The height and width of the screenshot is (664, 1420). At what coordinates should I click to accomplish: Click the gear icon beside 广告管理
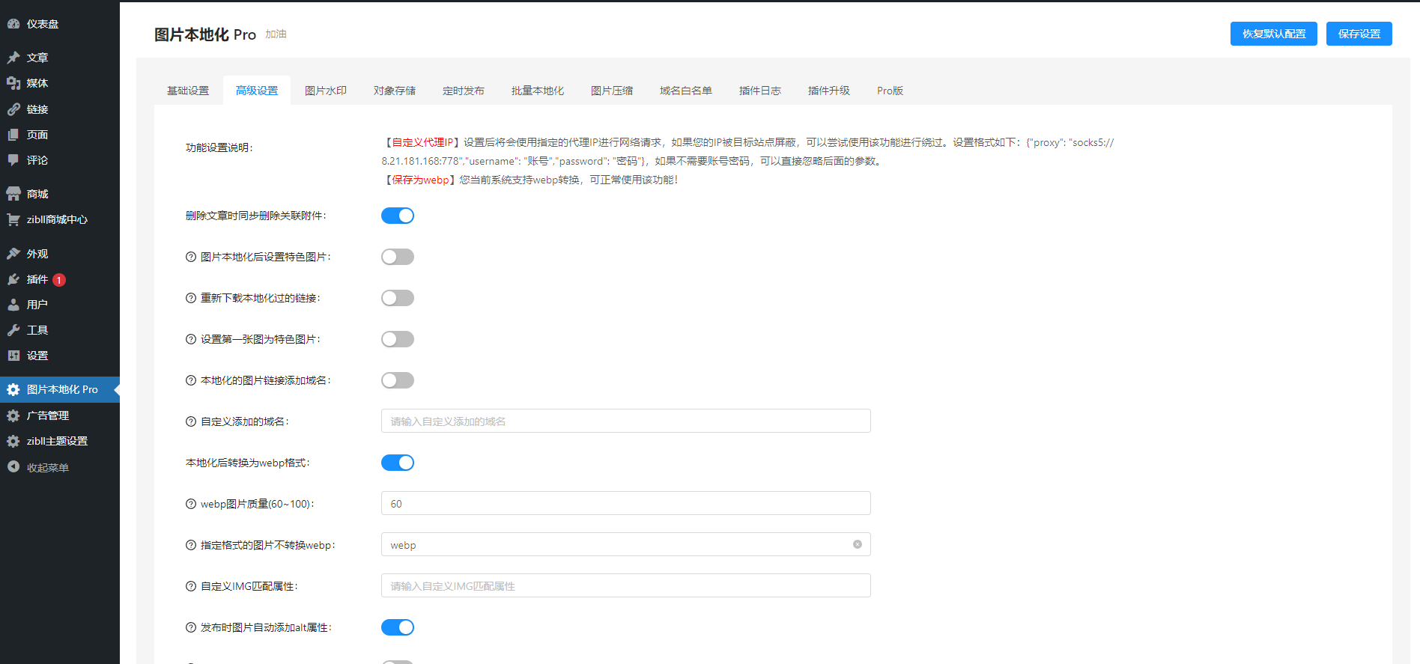pyautogui.click(x=13, y=415)
